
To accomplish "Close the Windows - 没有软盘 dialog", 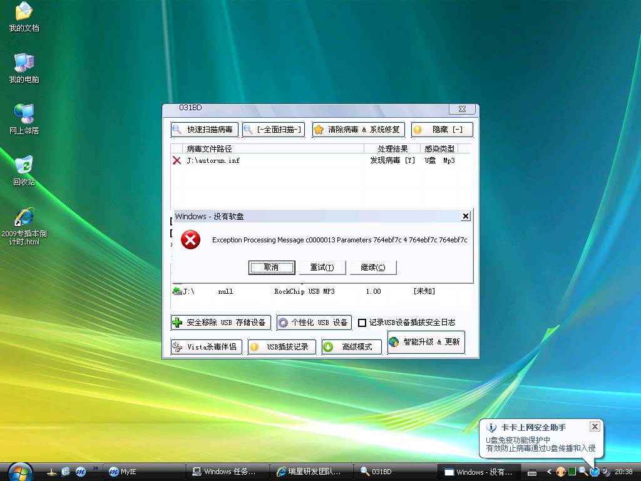I will click(x=465, y=216).
